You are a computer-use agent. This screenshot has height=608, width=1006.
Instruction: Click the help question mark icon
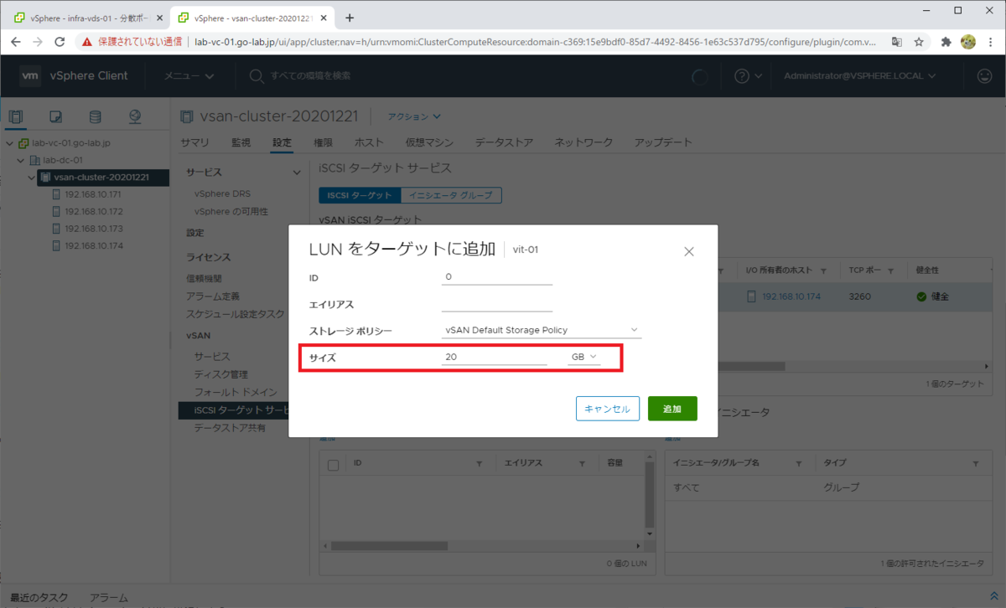coord(742,76)
